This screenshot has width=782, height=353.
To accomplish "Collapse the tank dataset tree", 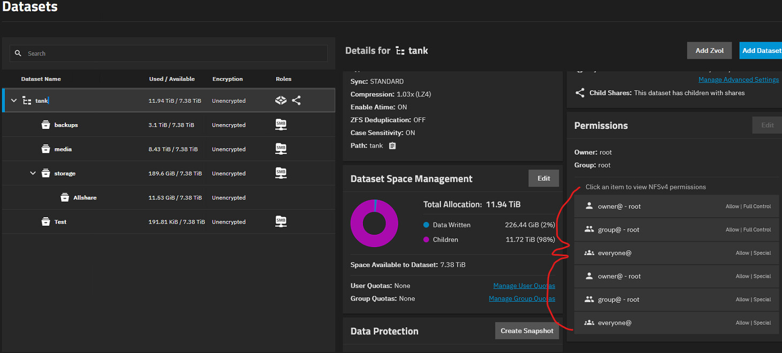I will pos(14,101).
